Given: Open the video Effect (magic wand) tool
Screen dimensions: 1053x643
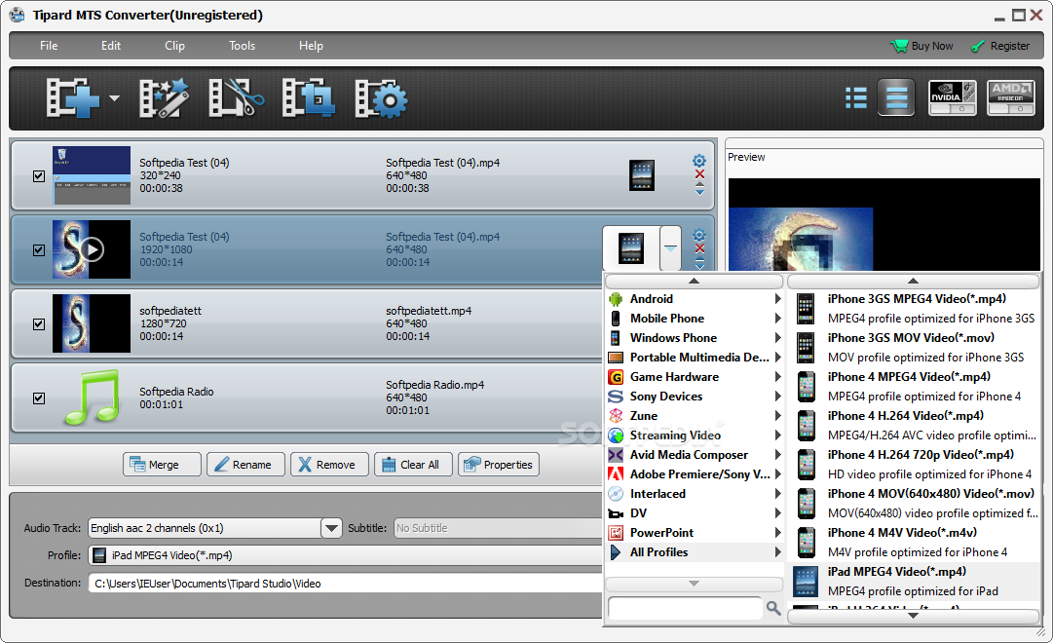Looking at the screenshot, I should point(164,98).
